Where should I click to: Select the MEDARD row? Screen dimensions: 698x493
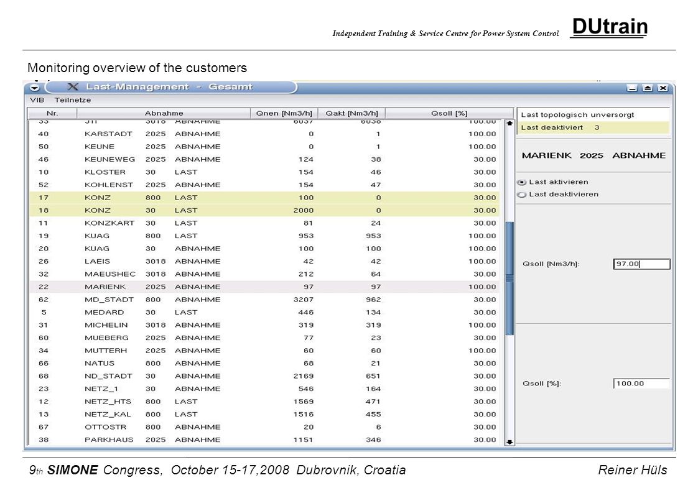(264, 312)
